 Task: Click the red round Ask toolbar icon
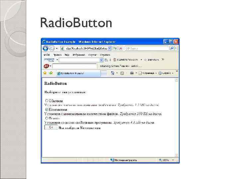point(46,66)
